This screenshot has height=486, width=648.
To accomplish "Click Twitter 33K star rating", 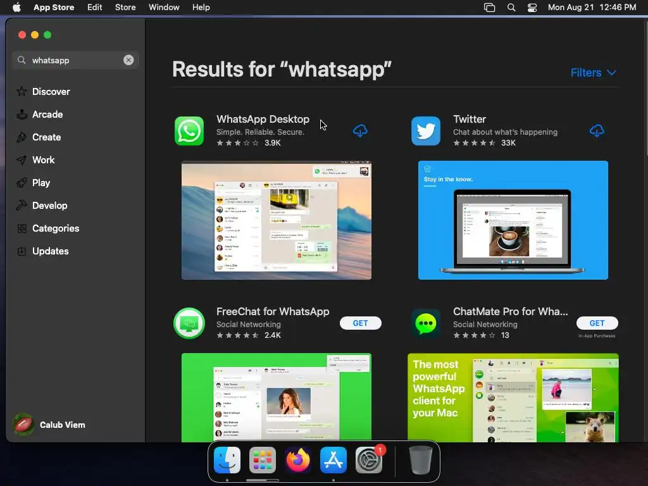I will (484, 142).
